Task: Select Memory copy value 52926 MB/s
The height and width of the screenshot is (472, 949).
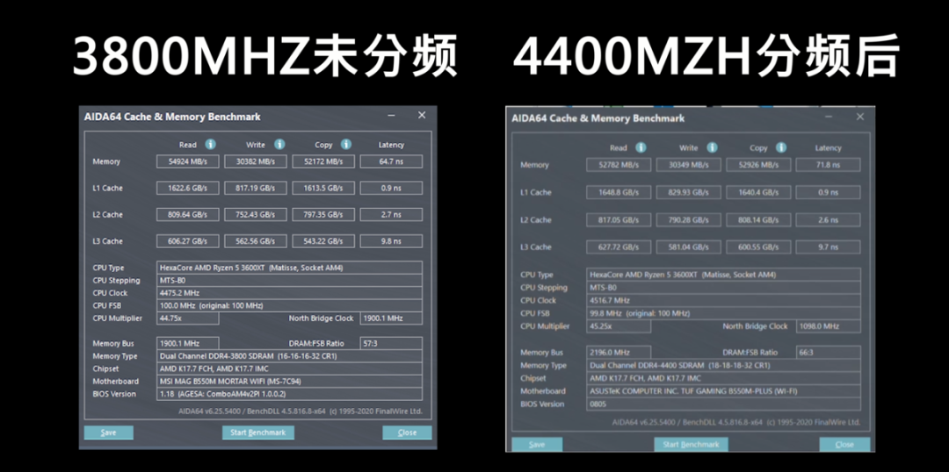Action: (758, 165)
